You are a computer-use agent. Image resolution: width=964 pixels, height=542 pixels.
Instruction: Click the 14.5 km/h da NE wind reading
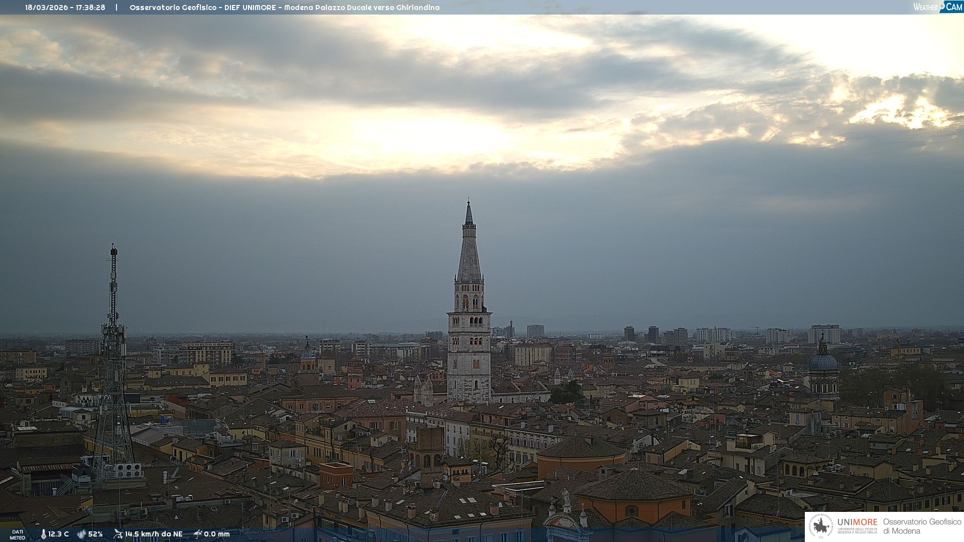pos(154,534)
